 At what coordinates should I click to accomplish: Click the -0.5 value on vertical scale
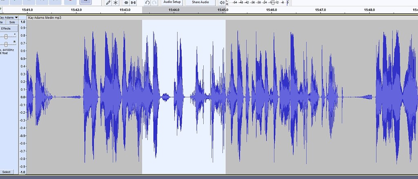pos(22,136)
